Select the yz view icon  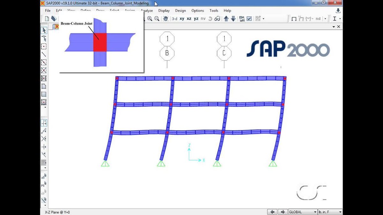coord(196,18)
